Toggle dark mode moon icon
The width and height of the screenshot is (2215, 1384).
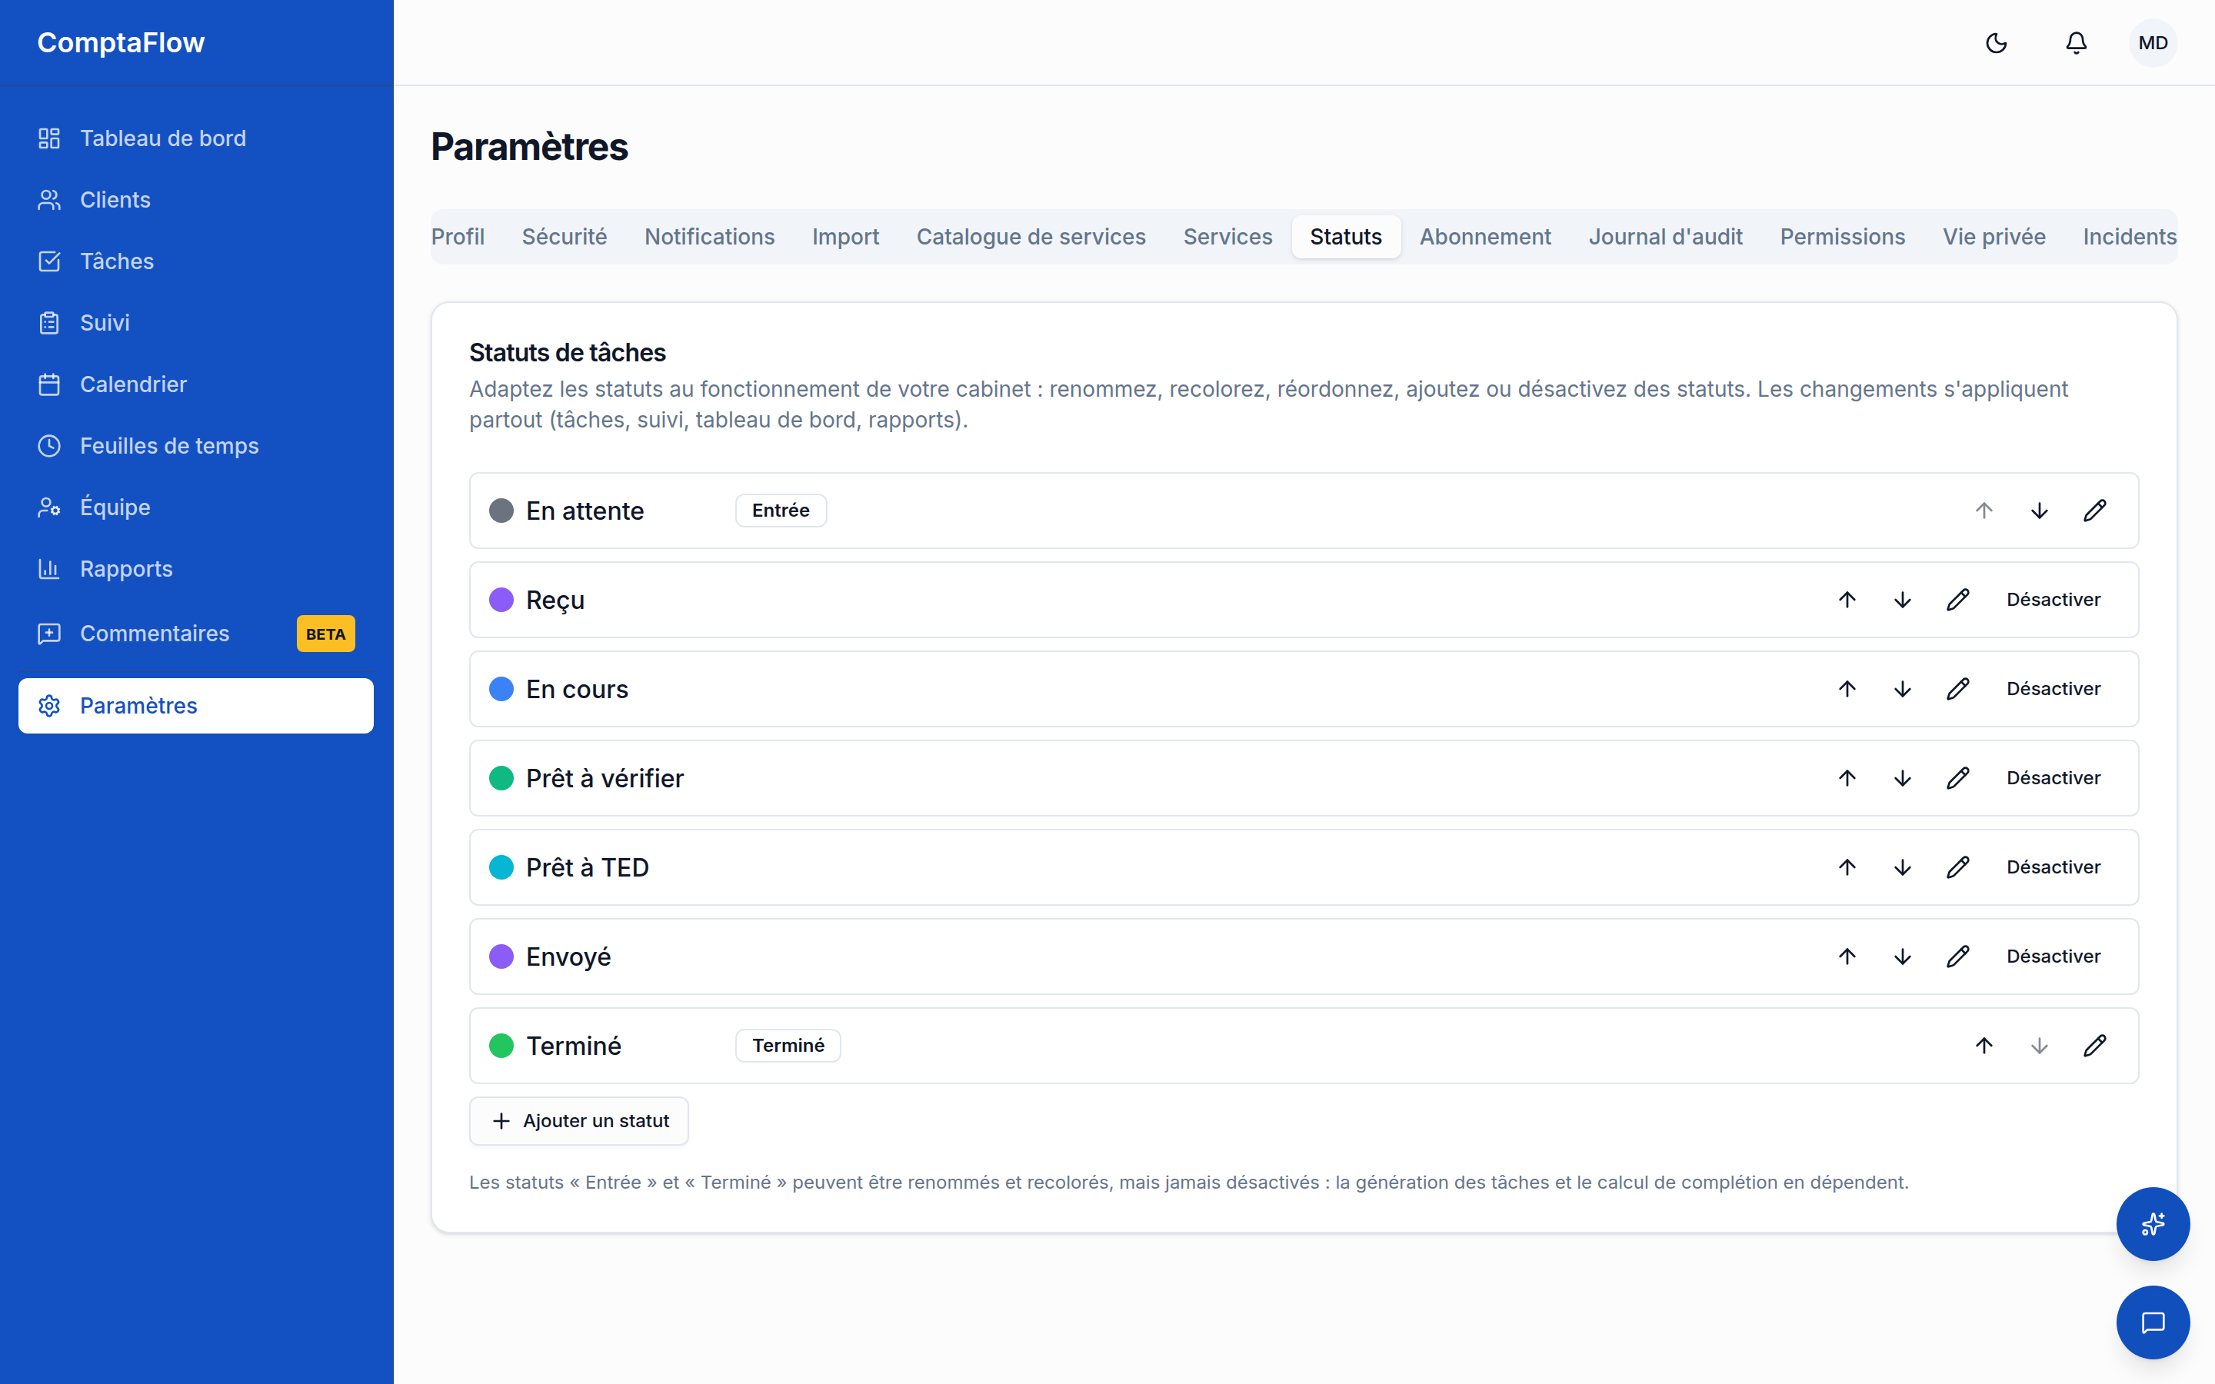click(x=1997, y=43)
